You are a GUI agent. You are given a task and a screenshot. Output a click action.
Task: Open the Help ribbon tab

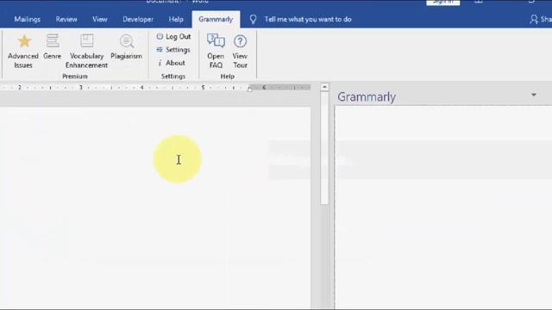pos(176,19)
